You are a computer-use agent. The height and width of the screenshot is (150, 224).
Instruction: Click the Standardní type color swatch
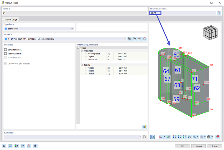click(6, 28)
